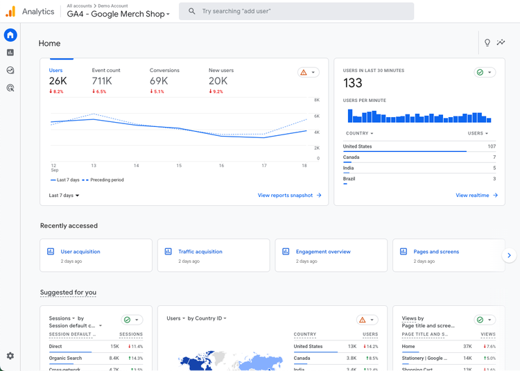Image resolution: width=520 pixels, height=371 pixels.
Task: Expand the Sessions card status dropdown arrow
Action: tap(137, 320)
